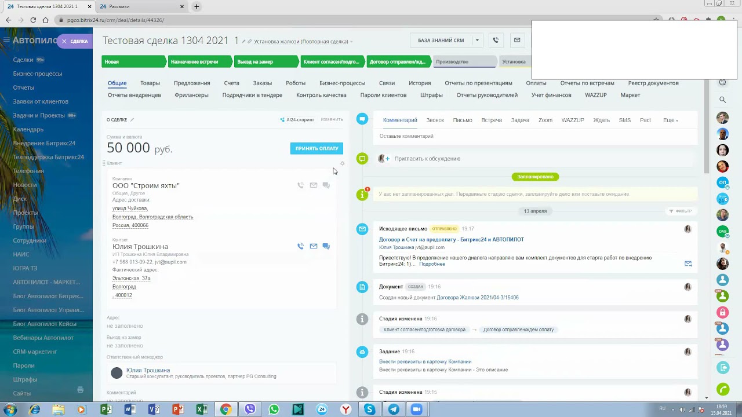Open Zoom from taskbar
The height and width of the screenshot is (417, 742).
click(416, 409)
